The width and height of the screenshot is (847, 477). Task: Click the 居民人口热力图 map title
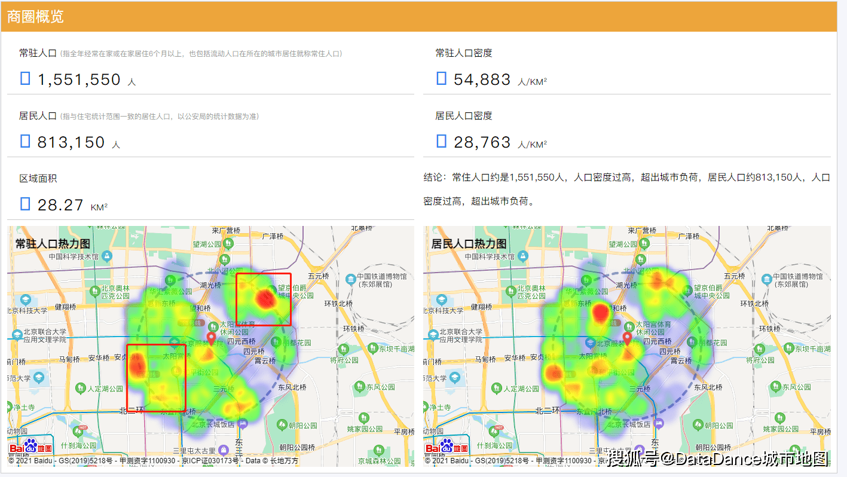pyautogui.click(x=469, y=244)
